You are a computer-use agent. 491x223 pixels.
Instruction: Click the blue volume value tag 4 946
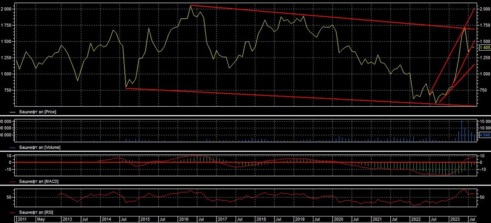coord(485,135)
